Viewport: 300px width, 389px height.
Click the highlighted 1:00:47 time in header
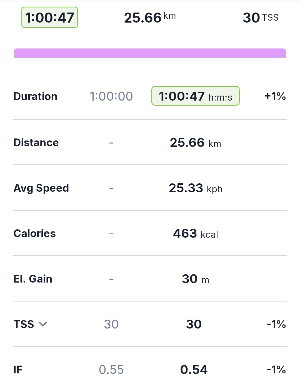tap(49, 18)
